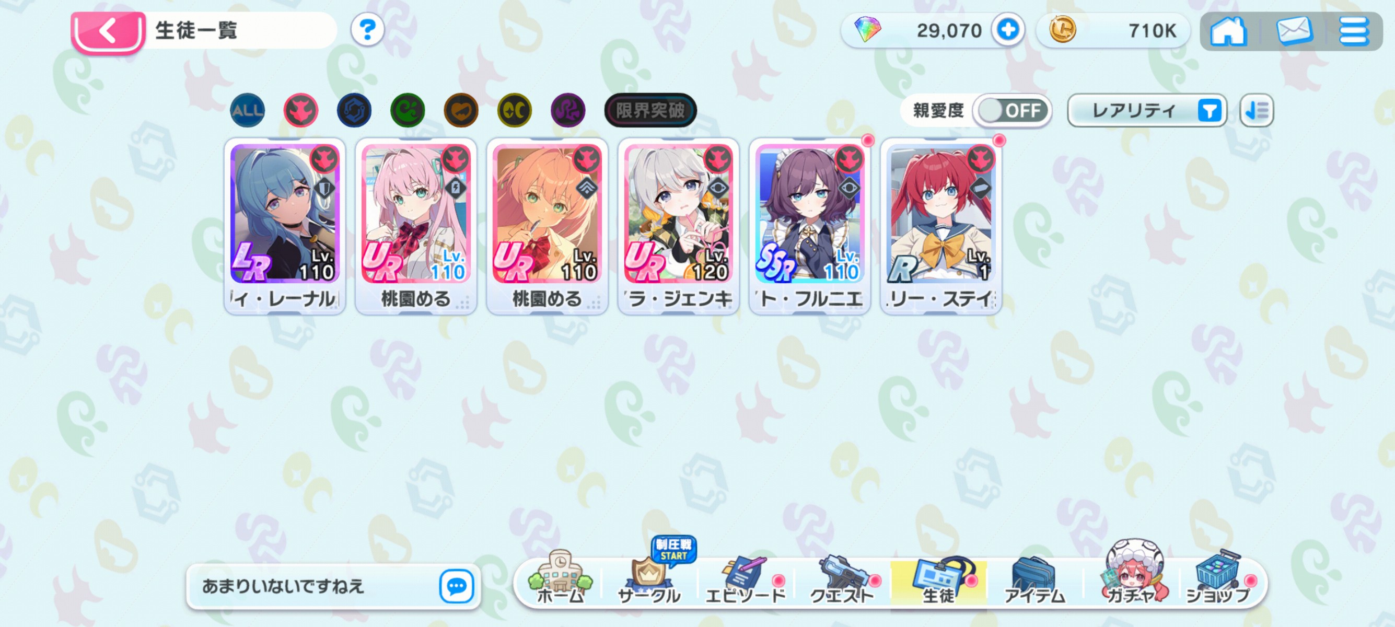Toggle the 親愛度 OFF switch
Screen dimensions: 1395x627
tap(1012, 110)
